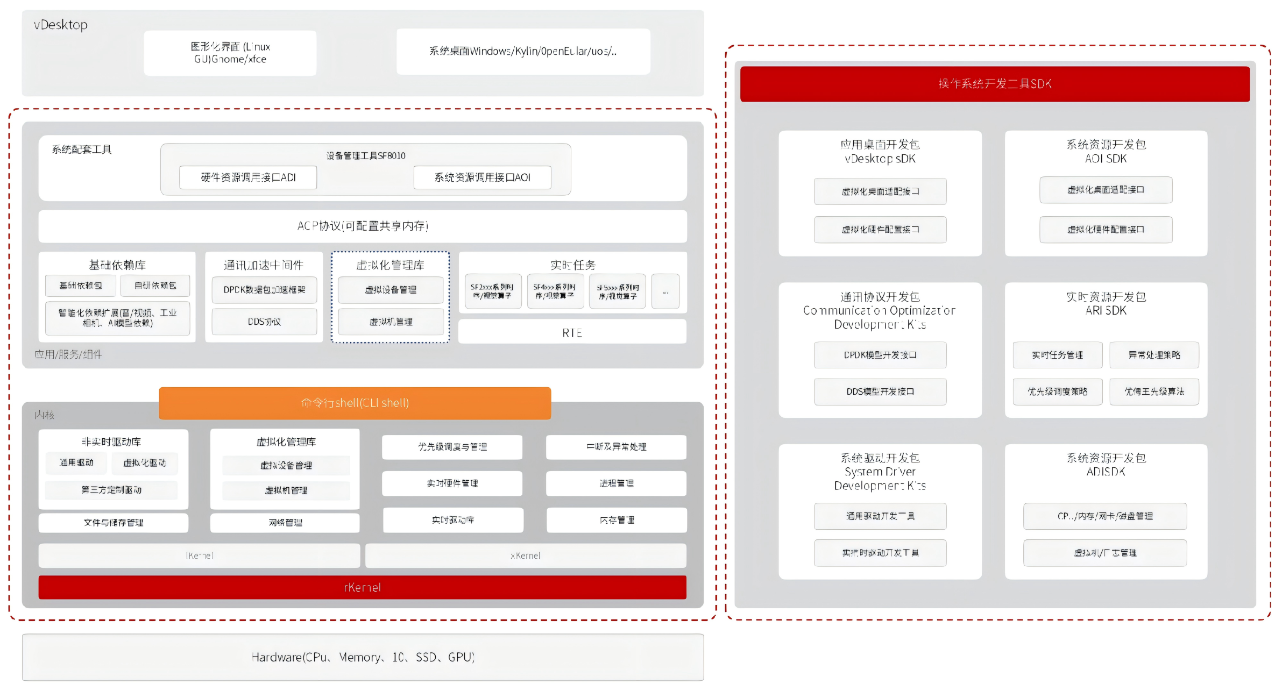Click the 系统桌面 Windows/Kylin box

pyautogui.click(x=523, y=52)
